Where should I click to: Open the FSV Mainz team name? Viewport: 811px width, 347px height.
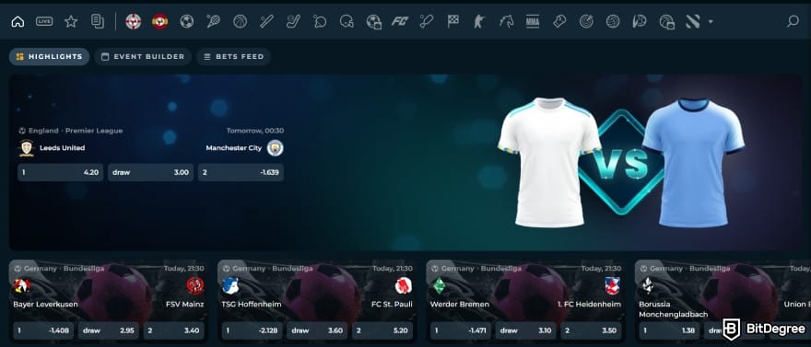point(184,304)
